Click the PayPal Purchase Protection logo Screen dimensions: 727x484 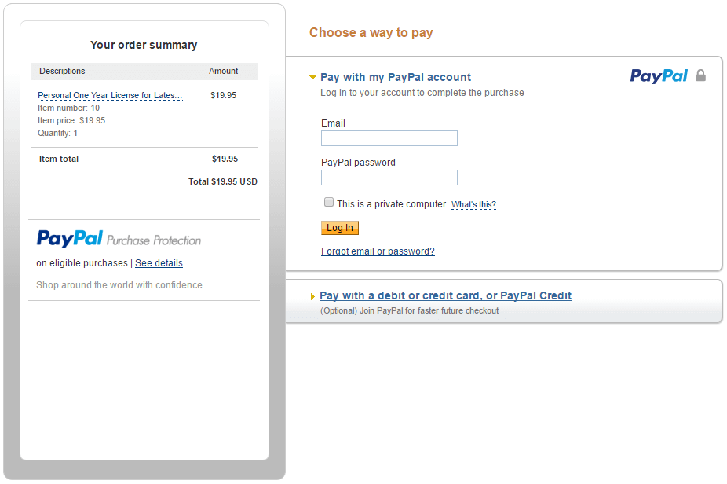click(x=119, y=239)
